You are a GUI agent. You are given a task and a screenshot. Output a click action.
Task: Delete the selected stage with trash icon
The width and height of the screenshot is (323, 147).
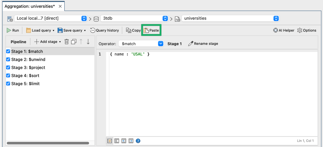point(67,42)
